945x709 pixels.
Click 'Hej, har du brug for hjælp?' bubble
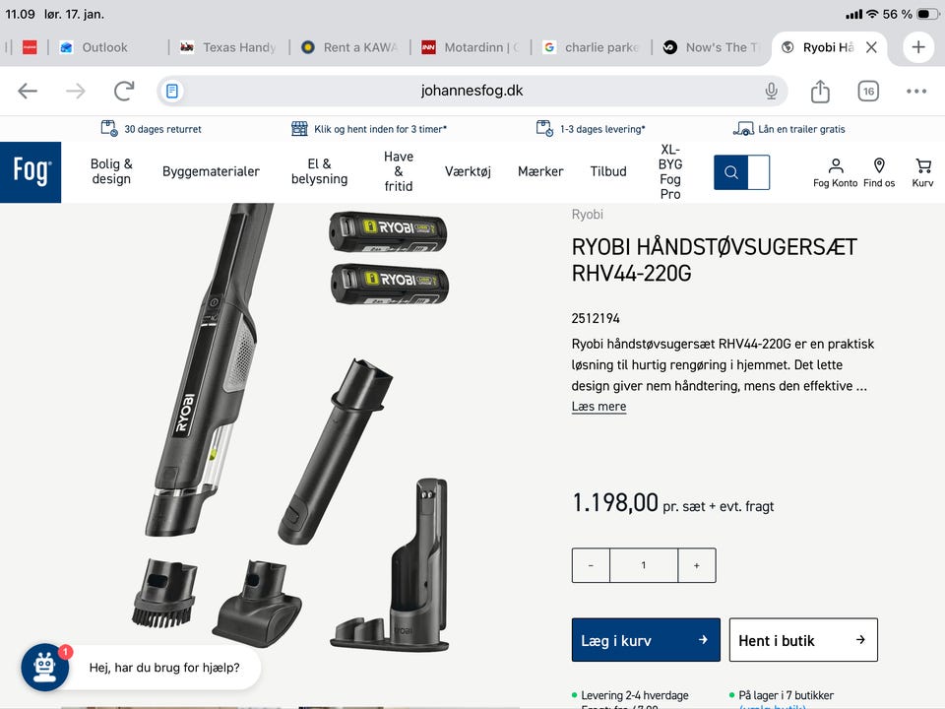point(164,668)
